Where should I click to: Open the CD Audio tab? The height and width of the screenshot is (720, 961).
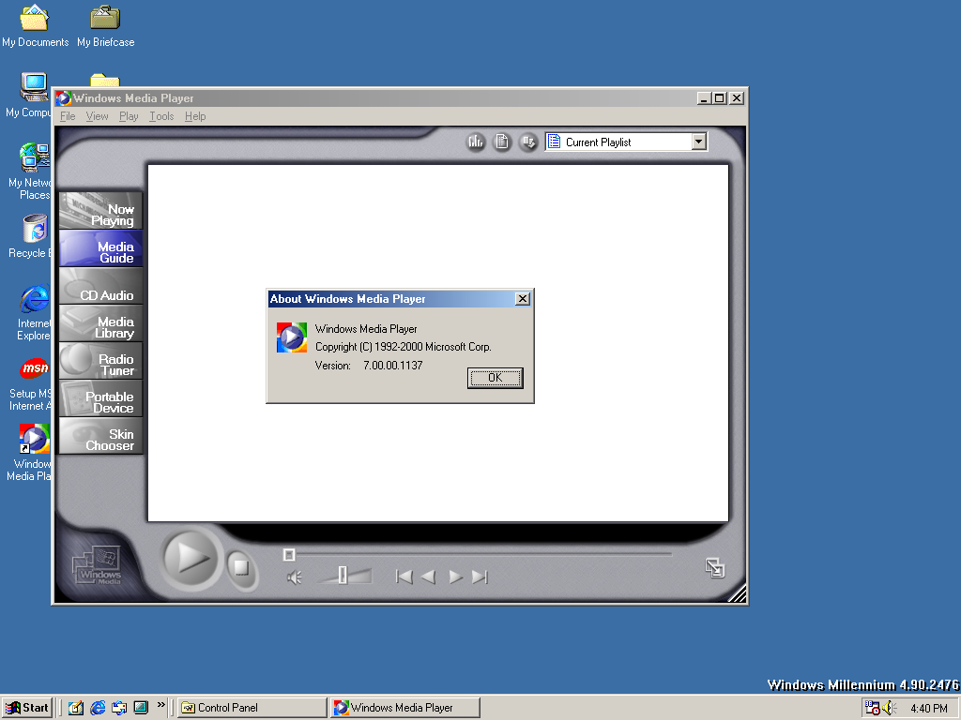pyautogui.click(x=101, y=286)
